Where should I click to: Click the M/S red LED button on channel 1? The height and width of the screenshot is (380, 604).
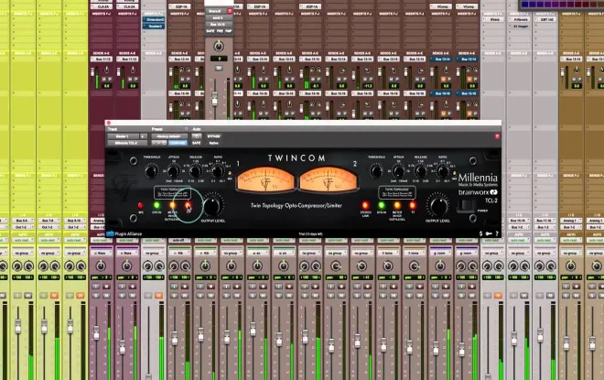click(x=141, y=205)
